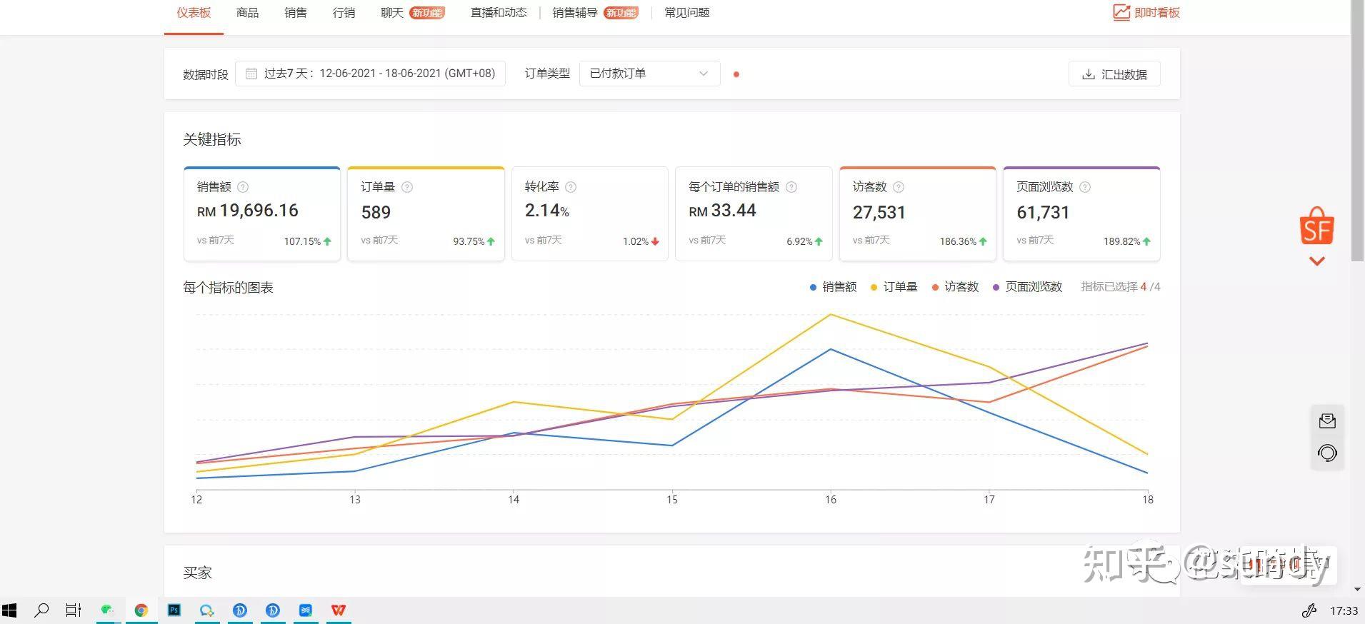Click the 107.15% growth indicator
The image size is (1365, 624).
pos(308,241)
